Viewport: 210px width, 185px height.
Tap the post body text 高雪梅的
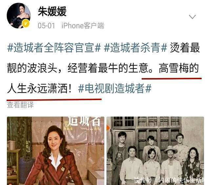tap(179, 68)
